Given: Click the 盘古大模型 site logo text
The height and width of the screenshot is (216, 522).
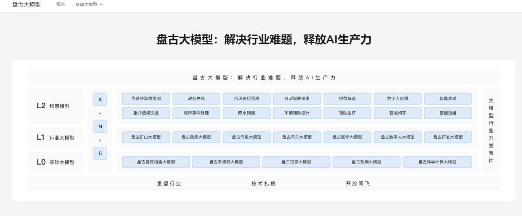Looking at the screenshot, I should (x=26, y=4).
